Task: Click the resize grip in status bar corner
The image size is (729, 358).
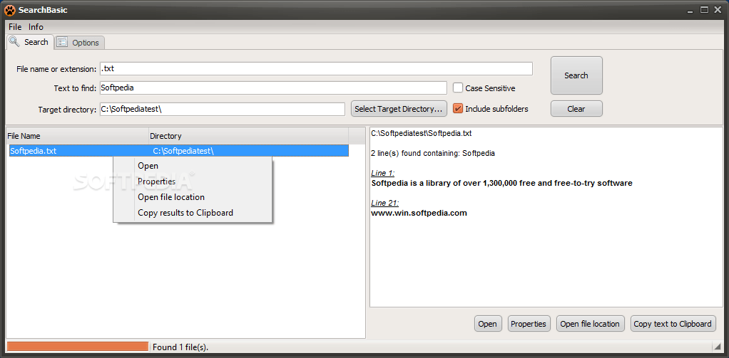Action: [717, 347]
